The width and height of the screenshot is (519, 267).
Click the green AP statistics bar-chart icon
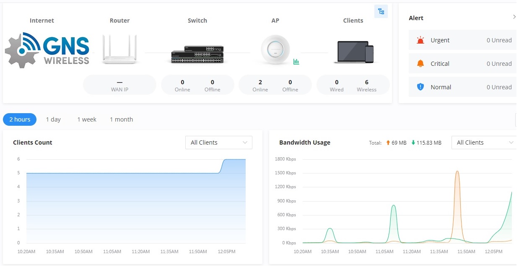(296, 62)
